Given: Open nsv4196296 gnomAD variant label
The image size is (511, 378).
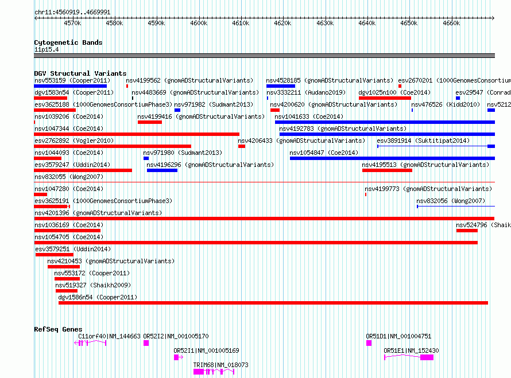Looking at the screenshot, I should click(x=210, y=165).
